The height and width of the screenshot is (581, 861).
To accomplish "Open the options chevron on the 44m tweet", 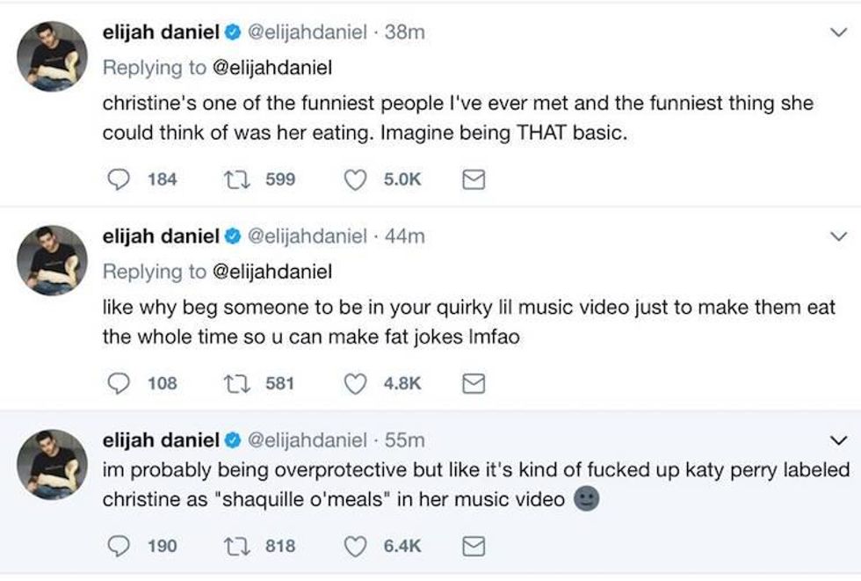I will point(838,236).
